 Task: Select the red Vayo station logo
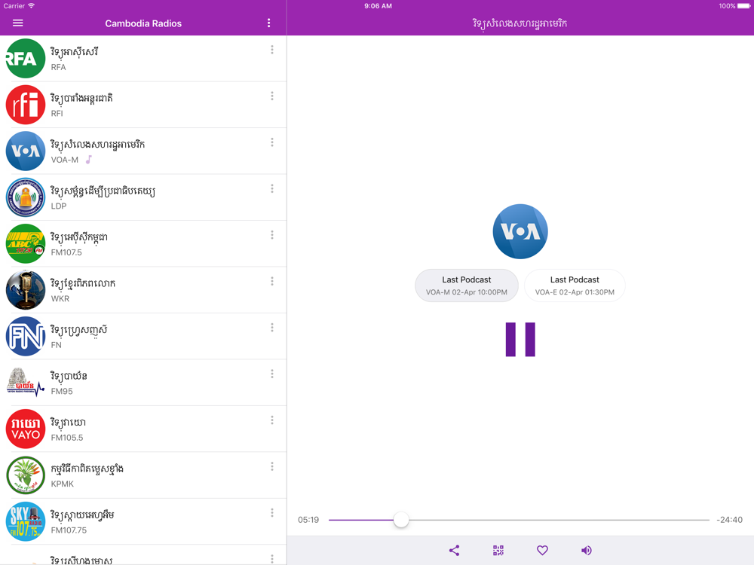26,429
